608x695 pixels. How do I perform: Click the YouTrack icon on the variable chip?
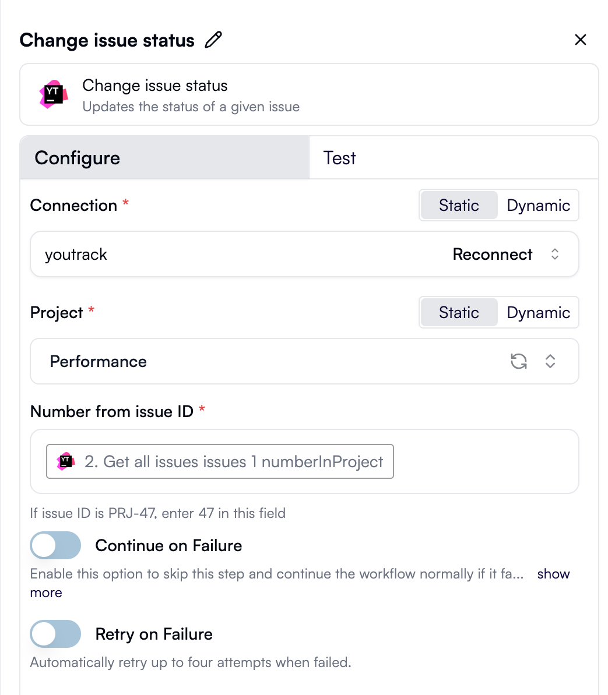(66, 461)
